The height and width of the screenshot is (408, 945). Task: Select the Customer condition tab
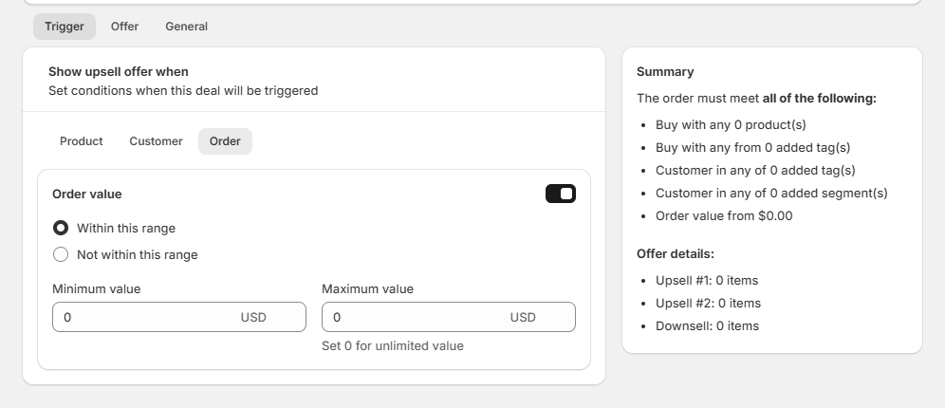click(157, 141)
